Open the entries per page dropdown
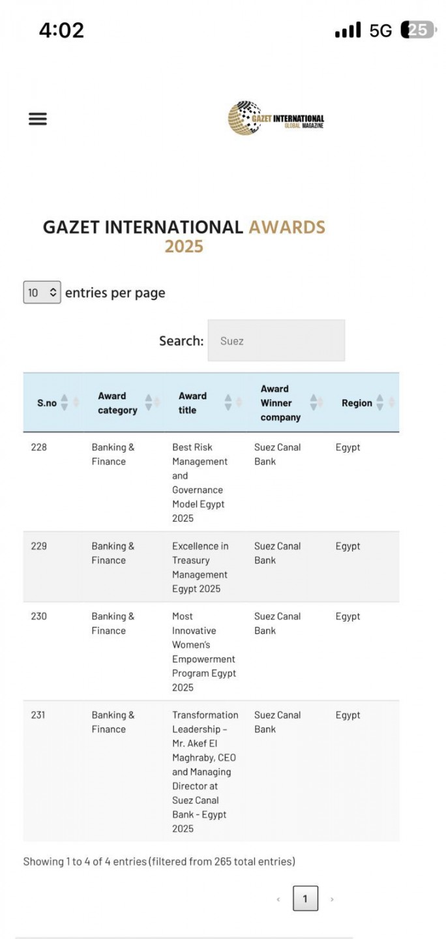The width and height of the screenshot is (446, 939). click(x=42, y=293)
